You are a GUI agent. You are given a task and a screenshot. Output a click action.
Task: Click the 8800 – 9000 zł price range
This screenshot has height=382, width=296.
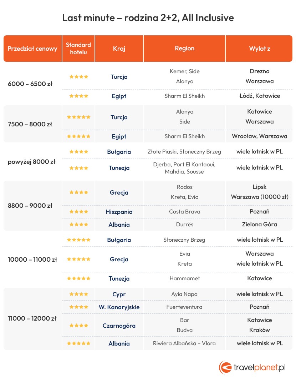[x=30, y=206]
